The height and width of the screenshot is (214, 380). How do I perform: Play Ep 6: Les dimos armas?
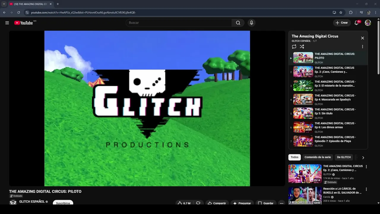328,127
